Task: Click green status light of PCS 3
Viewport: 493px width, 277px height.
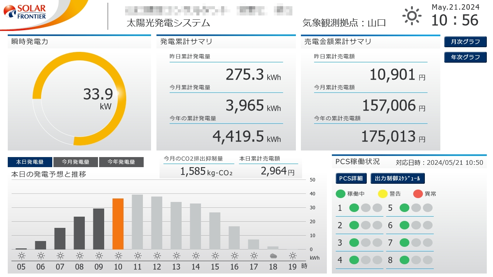Action: 354,243
